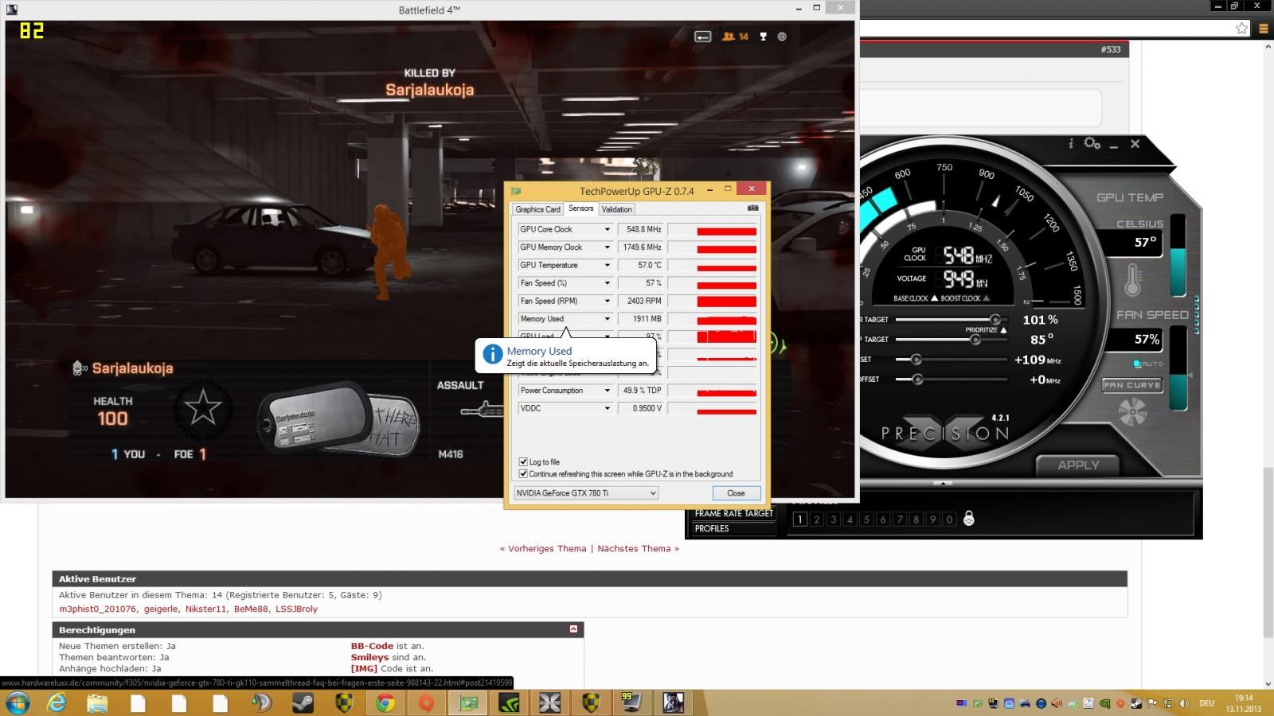Select profile slot 5 in Precision X
The image size is (1274, 716).
(x=866, y=519)
